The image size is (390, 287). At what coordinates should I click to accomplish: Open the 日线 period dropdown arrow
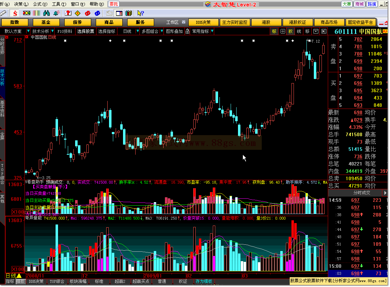click(138, 31)
